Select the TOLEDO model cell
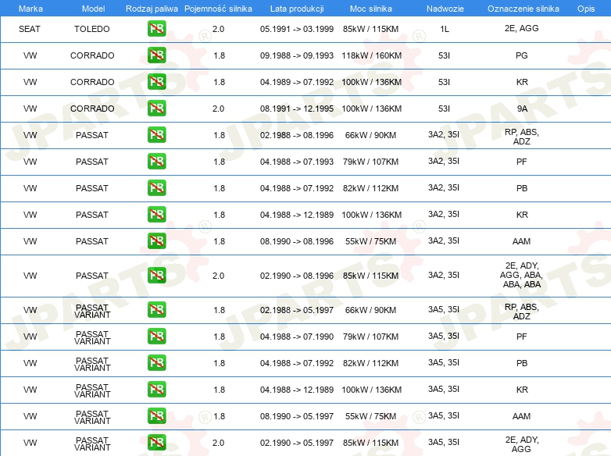 [x=92, y=29]
